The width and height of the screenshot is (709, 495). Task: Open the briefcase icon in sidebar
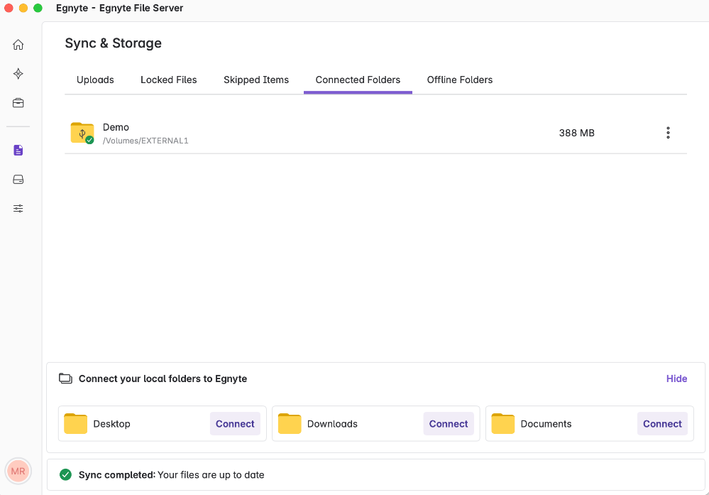[18, 103]
